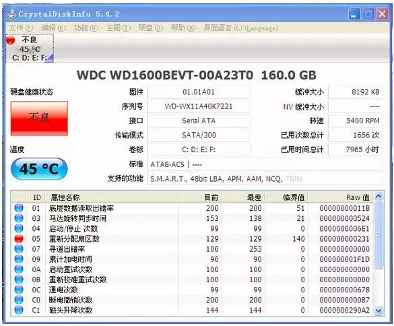Click the red status icon for attribute 05
This screenshot has height=326, width=394.
[x=19, y=238]
